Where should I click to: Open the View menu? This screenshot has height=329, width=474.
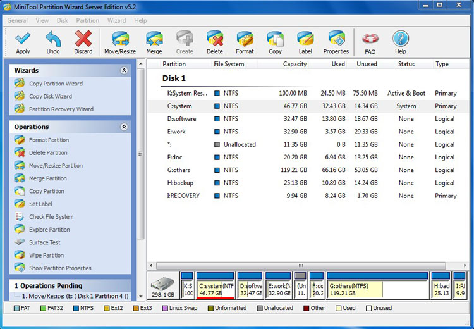tap(42, 21)
